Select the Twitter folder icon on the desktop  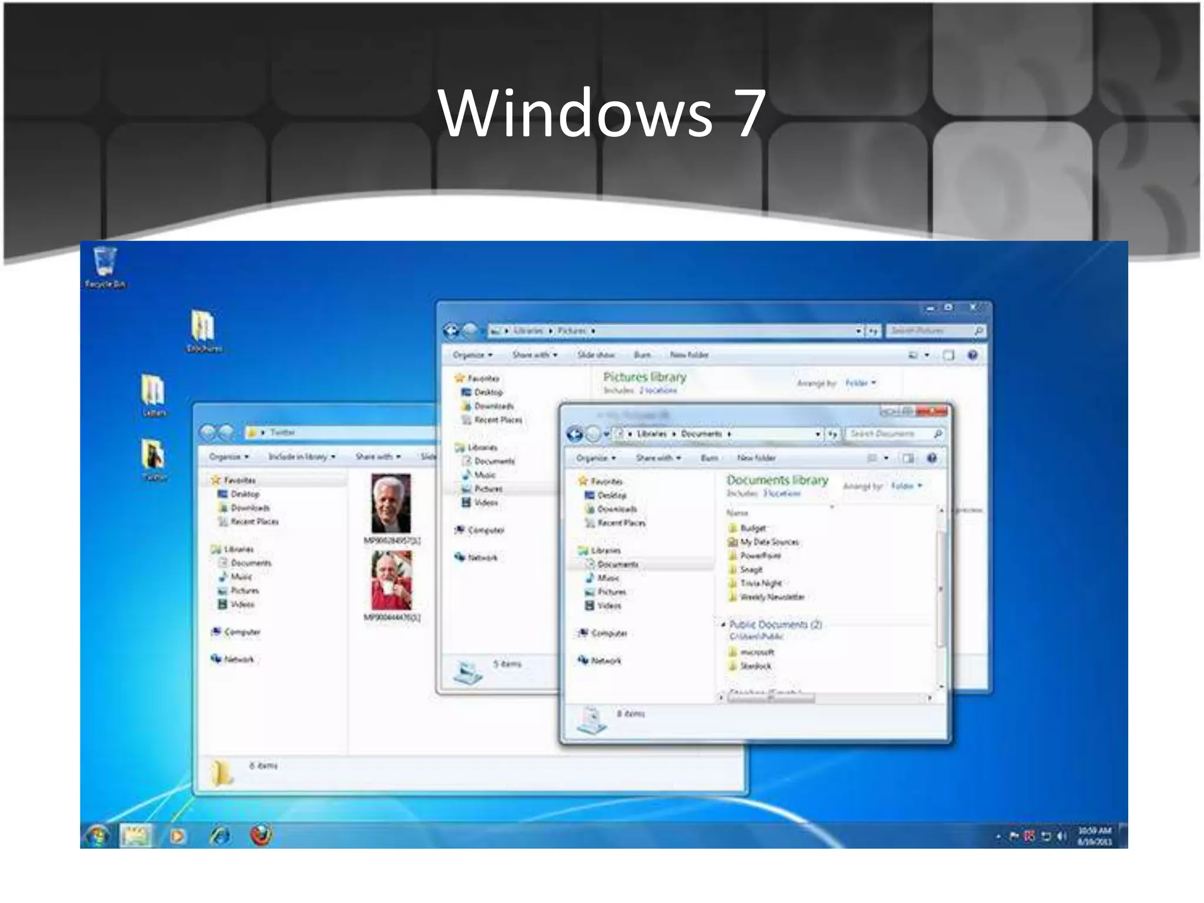[x=154, y=459]
